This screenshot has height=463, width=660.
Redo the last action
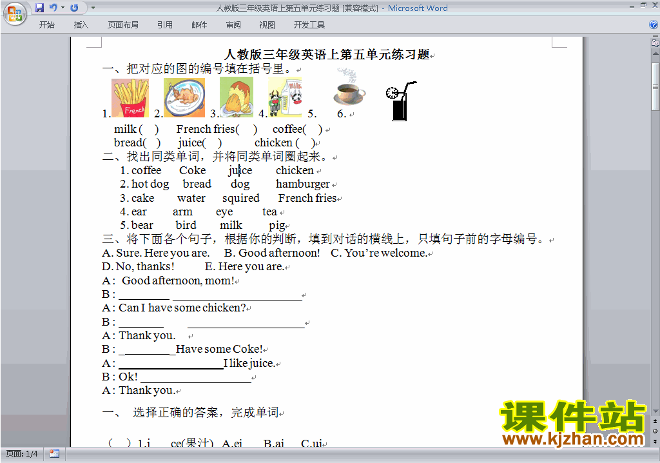[x=75, y=8]
